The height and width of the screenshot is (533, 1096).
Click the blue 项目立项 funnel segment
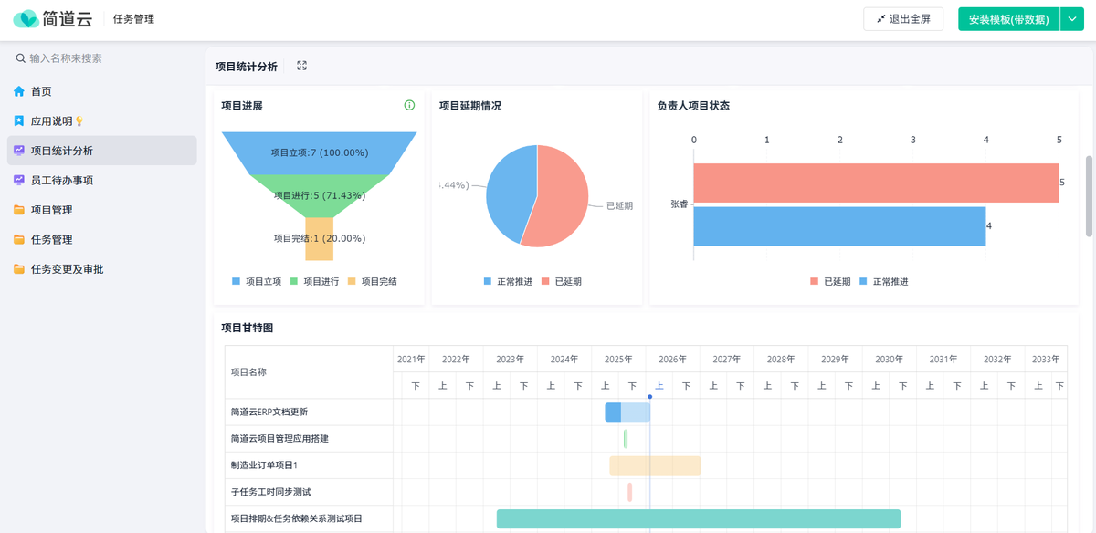point(319,152)
